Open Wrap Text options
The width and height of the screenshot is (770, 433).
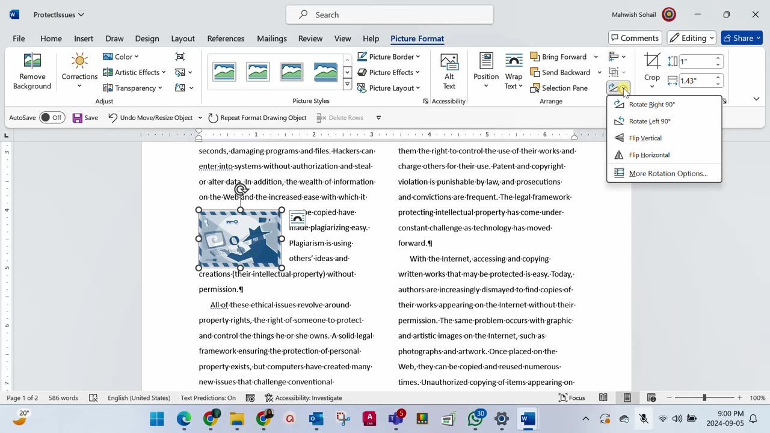pyautogui.click(x=513, y=72)
